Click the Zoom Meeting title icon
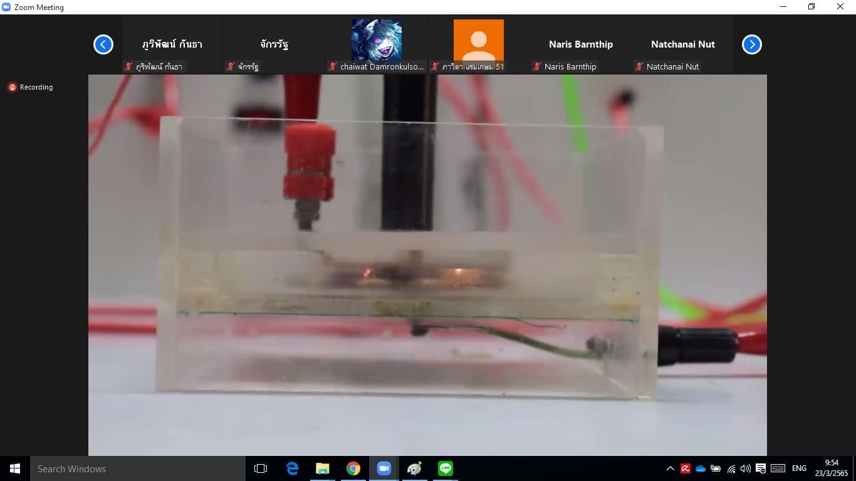 (x=6, y=7)
